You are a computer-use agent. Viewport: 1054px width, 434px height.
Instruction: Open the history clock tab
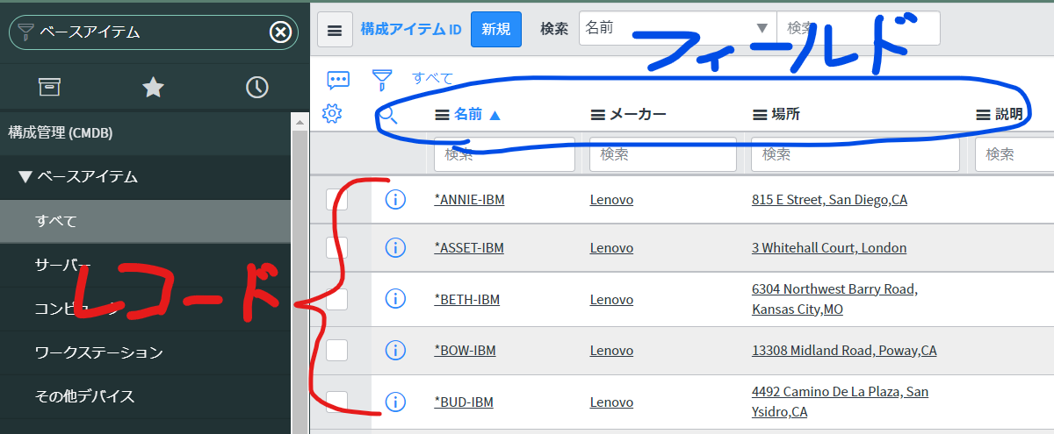tap(256, 87)
